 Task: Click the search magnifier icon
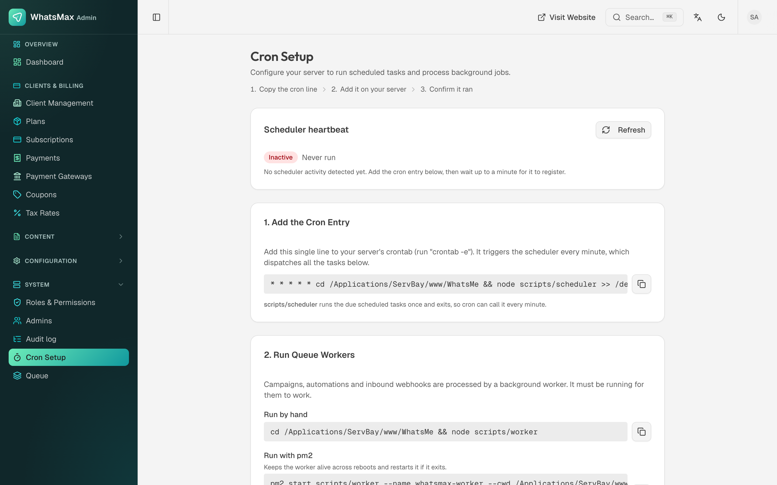pyautogui.click(x=616, y=17)
